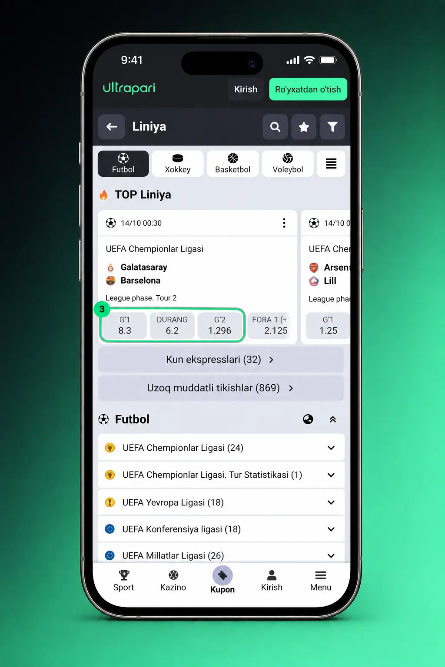The image size is (445, 667).
Task: Switch to the Xokkey tab
Action: [x=178, y=164]
